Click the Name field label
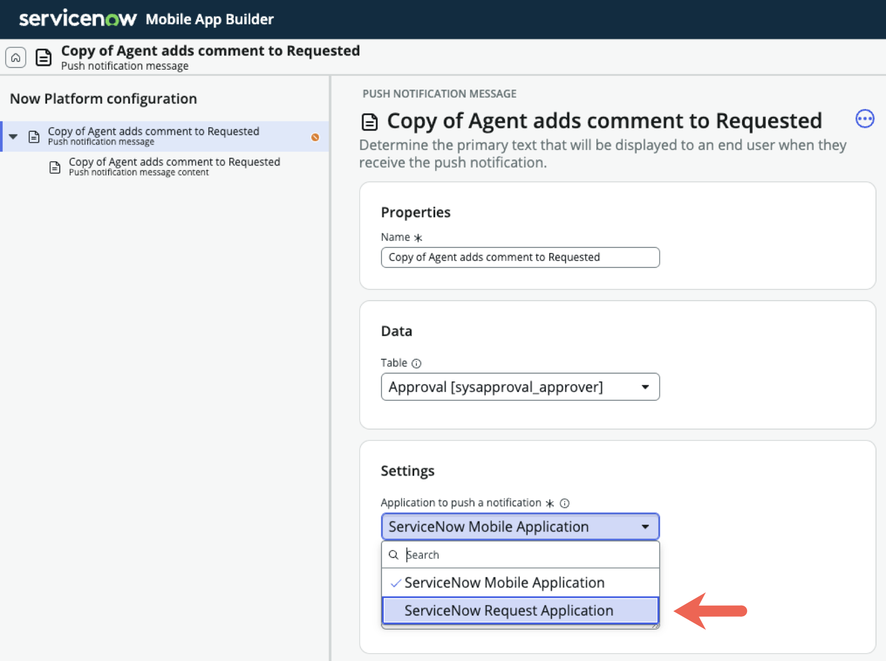The image size is (886, 661). (395, 237)
